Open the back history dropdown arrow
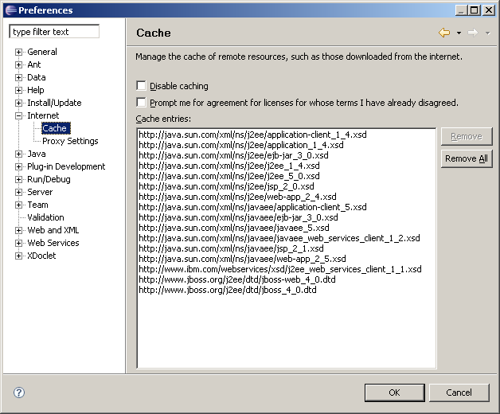500x414 pixels. (459, 33)
